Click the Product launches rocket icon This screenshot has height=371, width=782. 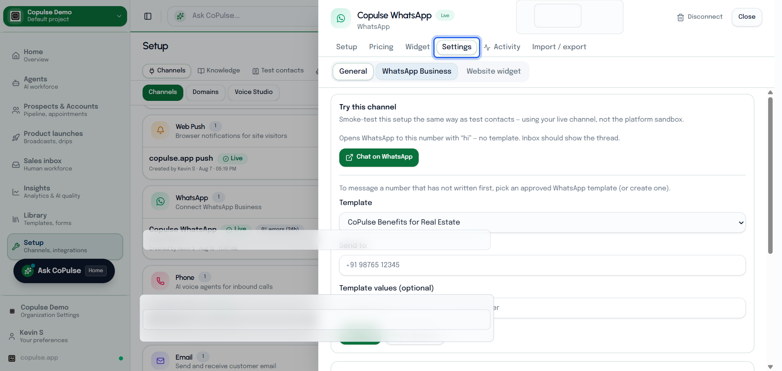pyautogui.click(x=16, y=137)
